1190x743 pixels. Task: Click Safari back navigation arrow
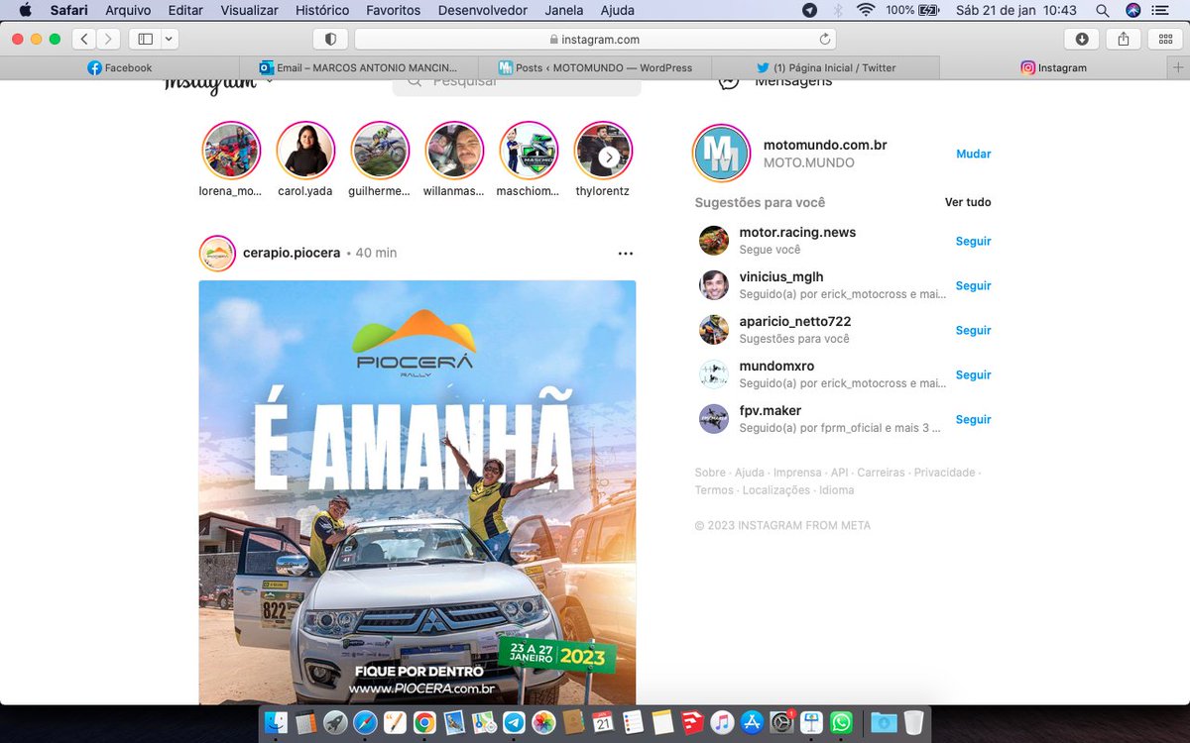tap(84, 39)
